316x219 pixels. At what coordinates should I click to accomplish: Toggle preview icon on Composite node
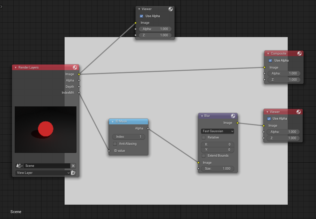pos(300,54)
